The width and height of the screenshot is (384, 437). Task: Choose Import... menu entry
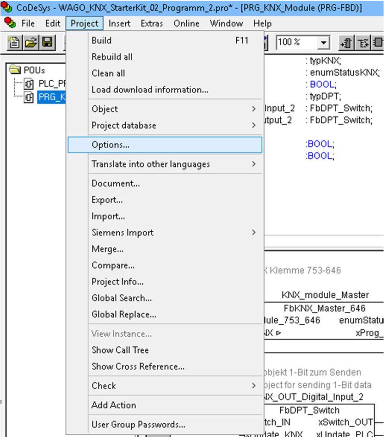(x=165, y=216)
